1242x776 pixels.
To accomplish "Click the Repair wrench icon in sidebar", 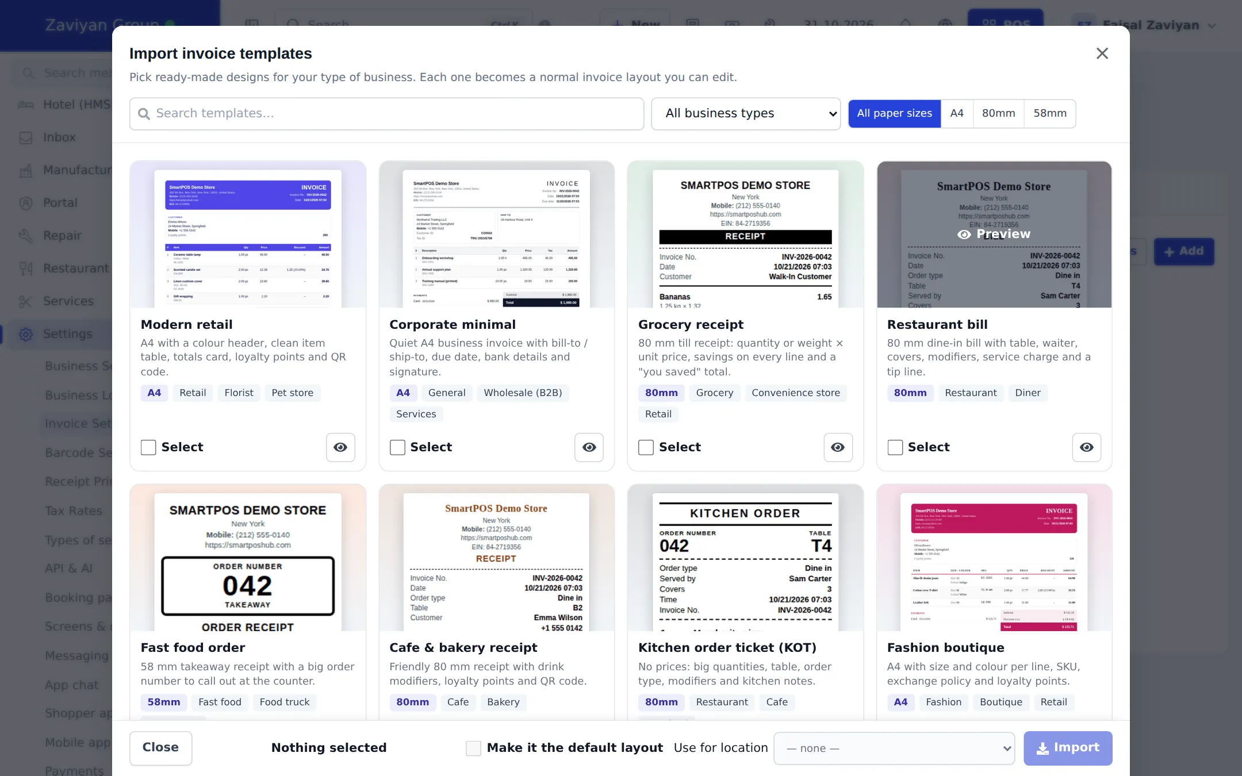I will [x=26, y=236].
